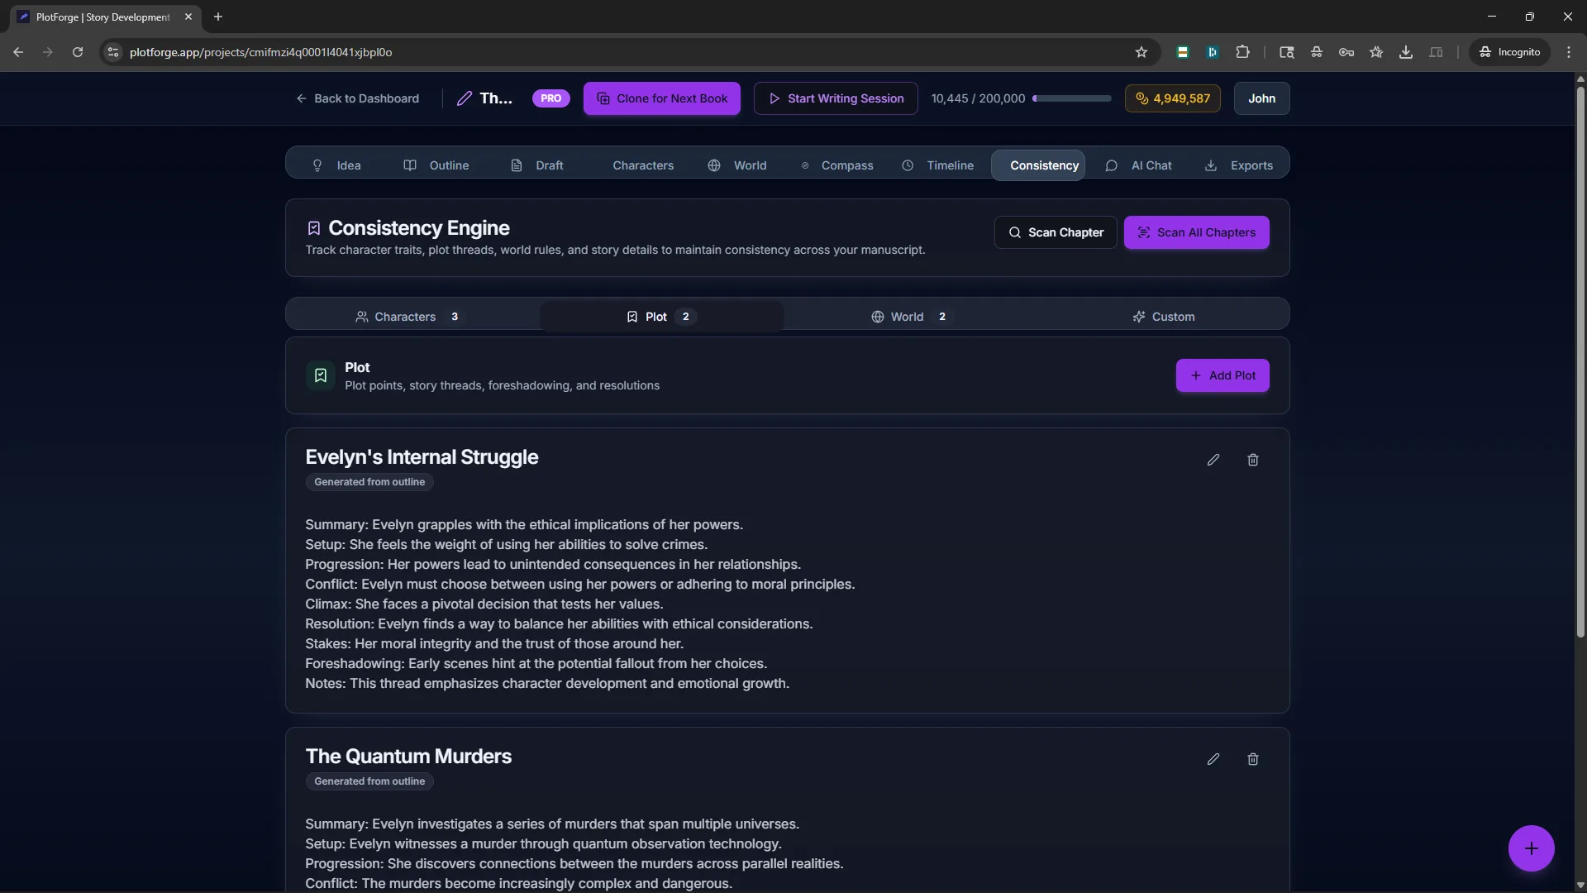Select the Plot sub-tab
The width and height of the screenshot is (1587, 893).
pos(661,317)
